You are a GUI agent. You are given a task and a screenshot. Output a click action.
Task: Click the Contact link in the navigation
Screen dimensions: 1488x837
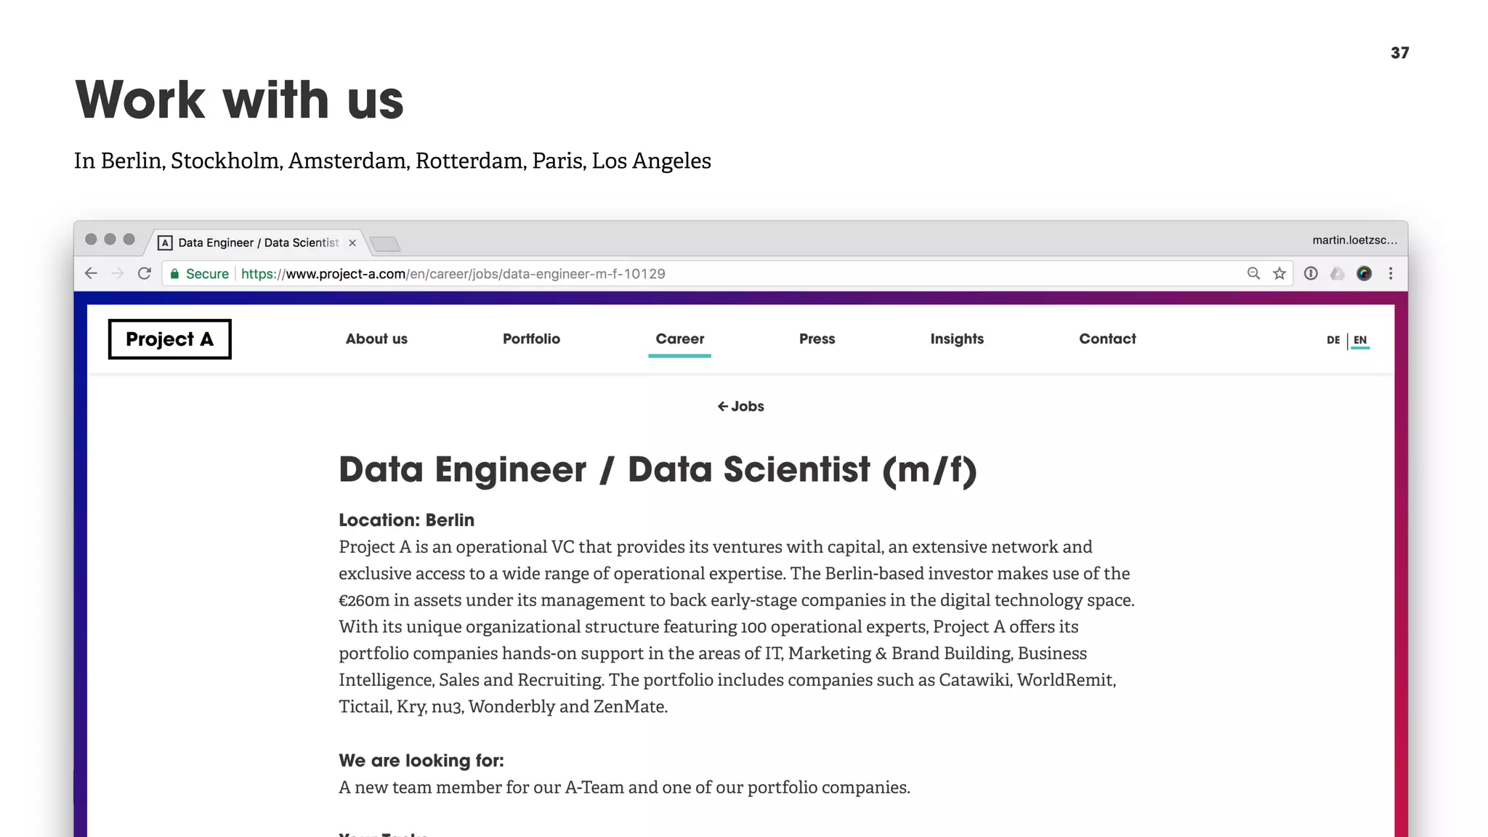click(x=1107, y=339)
